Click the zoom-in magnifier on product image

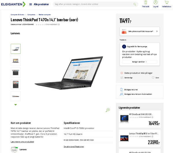108,110
